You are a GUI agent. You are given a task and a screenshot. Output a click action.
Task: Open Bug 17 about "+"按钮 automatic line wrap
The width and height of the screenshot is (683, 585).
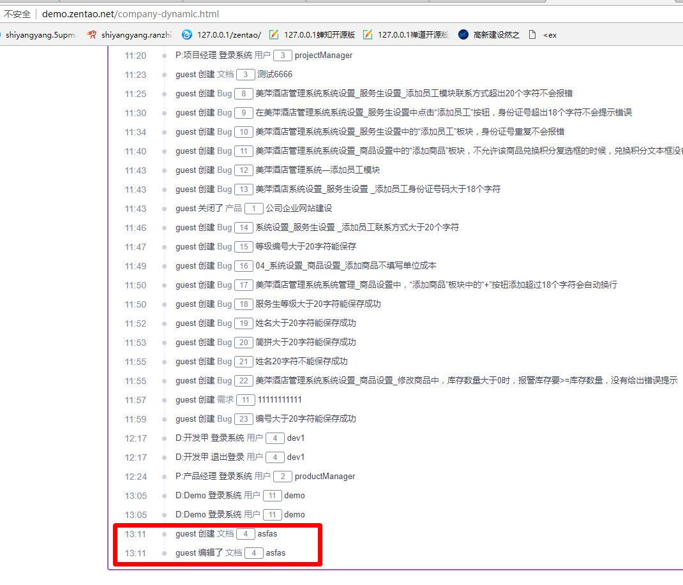pyautogui.click(x=436, y=285)
